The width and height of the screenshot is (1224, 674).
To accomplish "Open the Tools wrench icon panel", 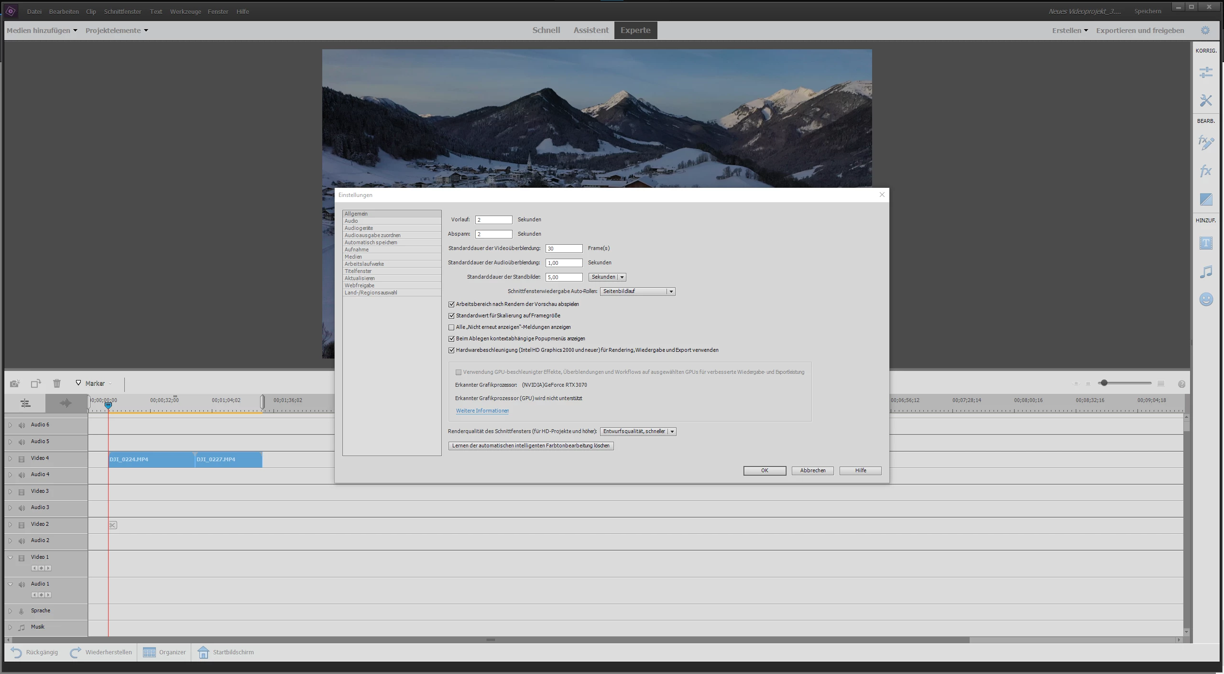I will (x=1205, y=100).
